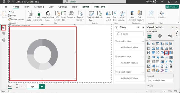This screenshot has height=93, width=180.
Task: Toggle Filters pane visibility eye icon
Action: click(138, 27)
